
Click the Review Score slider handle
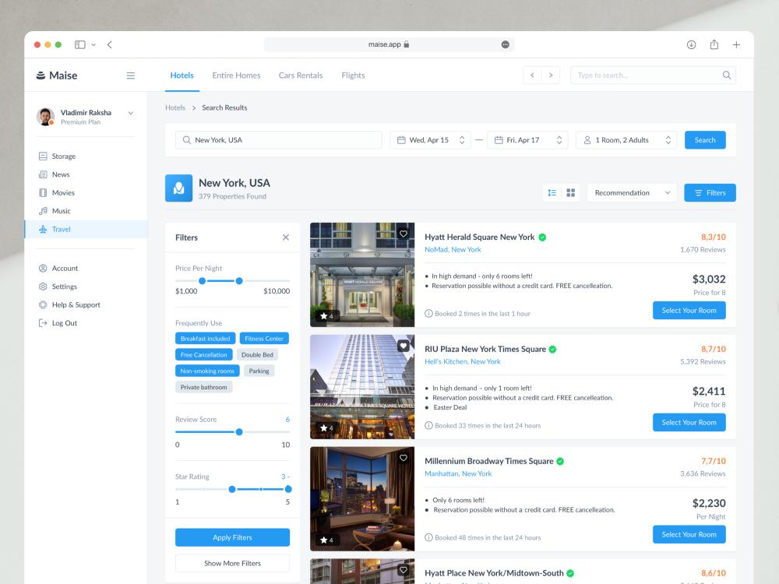coord(239,432)
